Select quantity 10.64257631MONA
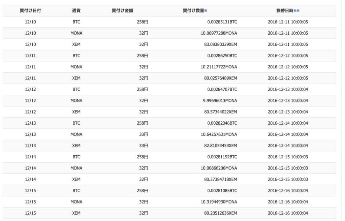345x221 pixels. coord(219,134)
